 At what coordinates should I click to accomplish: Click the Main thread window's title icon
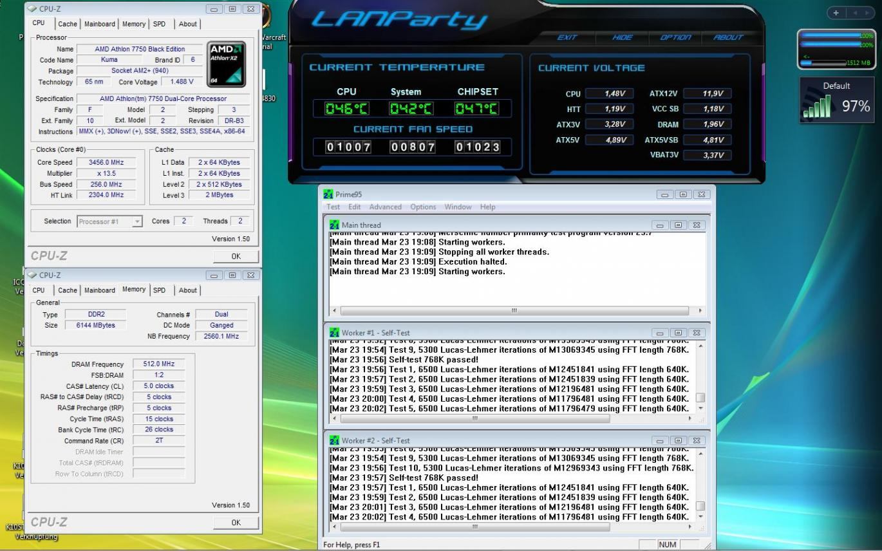pos(334,225)
